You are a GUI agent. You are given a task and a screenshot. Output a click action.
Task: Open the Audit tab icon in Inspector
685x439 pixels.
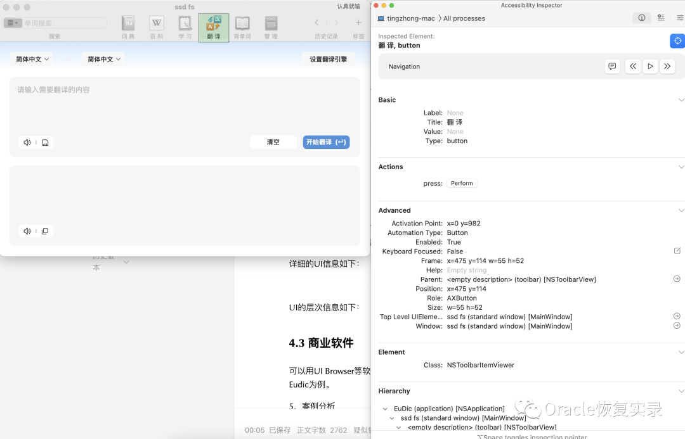[661, 18]
